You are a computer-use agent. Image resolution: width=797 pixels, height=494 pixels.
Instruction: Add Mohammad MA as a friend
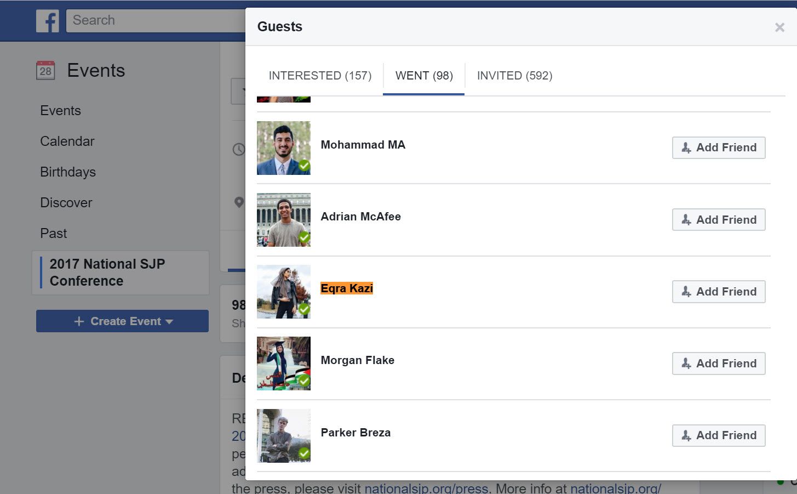point(718,147)
